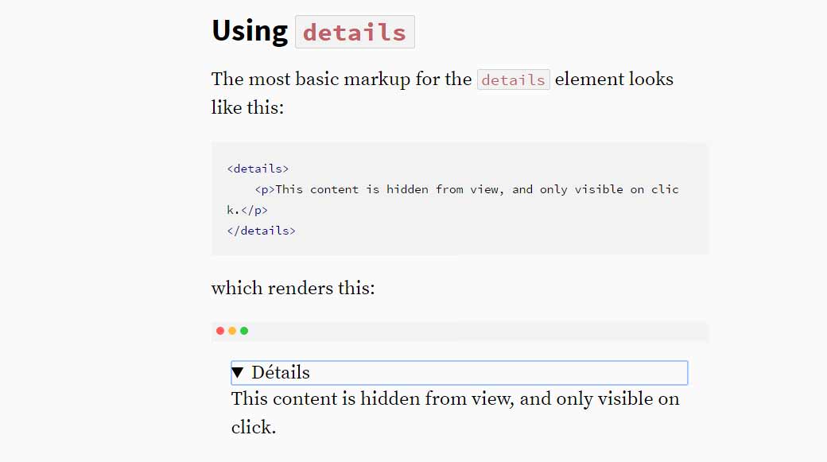Click the red dot acting as close control
Screen dimensions: 827x462
[220, 330]
